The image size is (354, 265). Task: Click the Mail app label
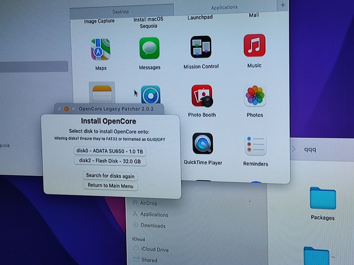[x=254, y=15]
